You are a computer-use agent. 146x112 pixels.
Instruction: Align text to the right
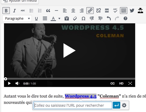(x=82, y=10)
